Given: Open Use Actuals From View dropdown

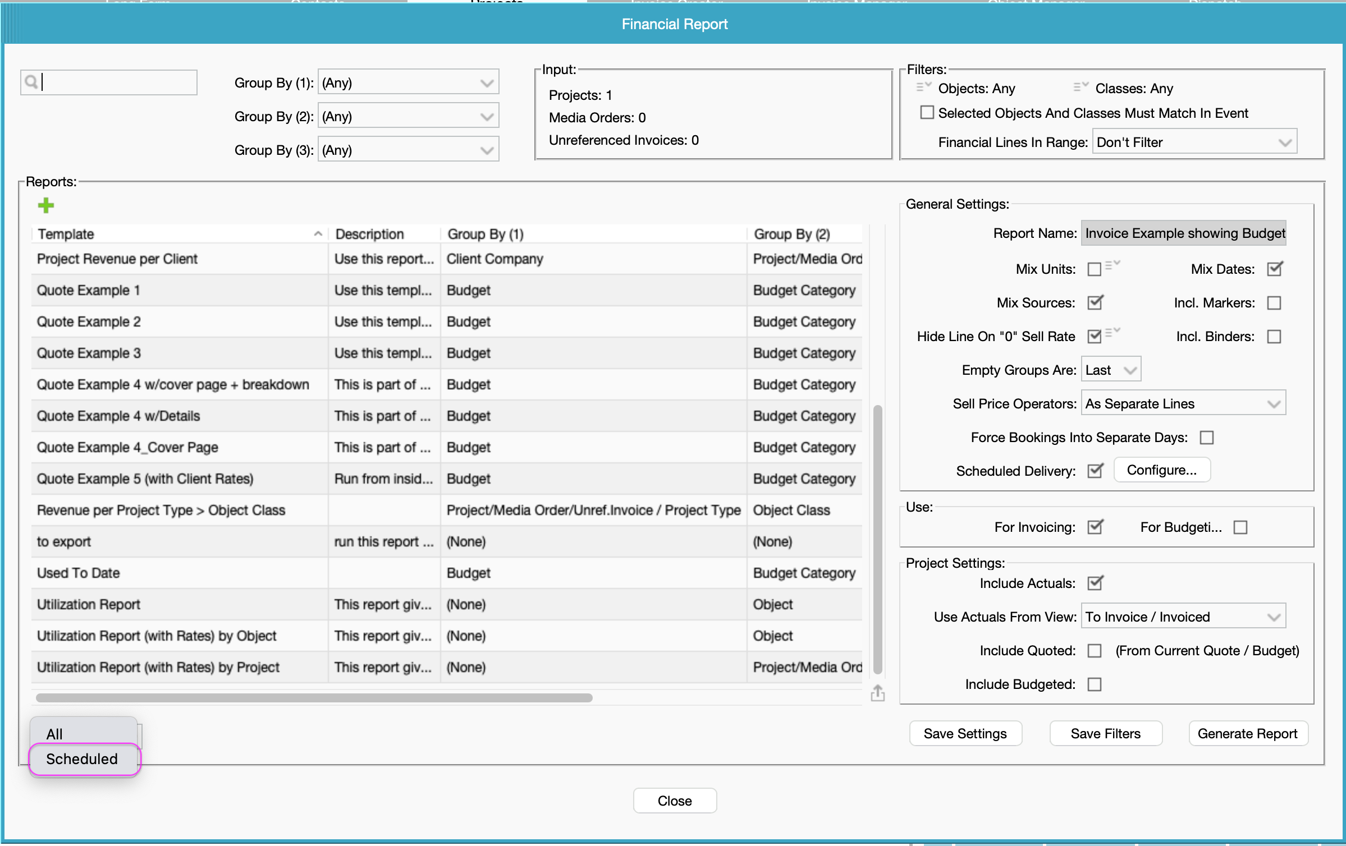Looking at the screenshot, I should click(1183, 617).
